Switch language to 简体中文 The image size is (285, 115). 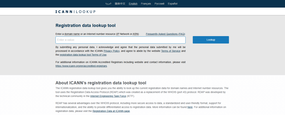(120, 4)
